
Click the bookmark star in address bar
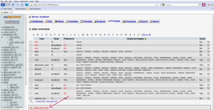click(x=156, y=5)
